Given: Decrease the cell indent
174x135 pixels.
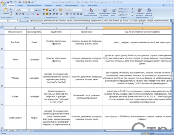Looking at the screenshot, I should click(x=54, y=14).
